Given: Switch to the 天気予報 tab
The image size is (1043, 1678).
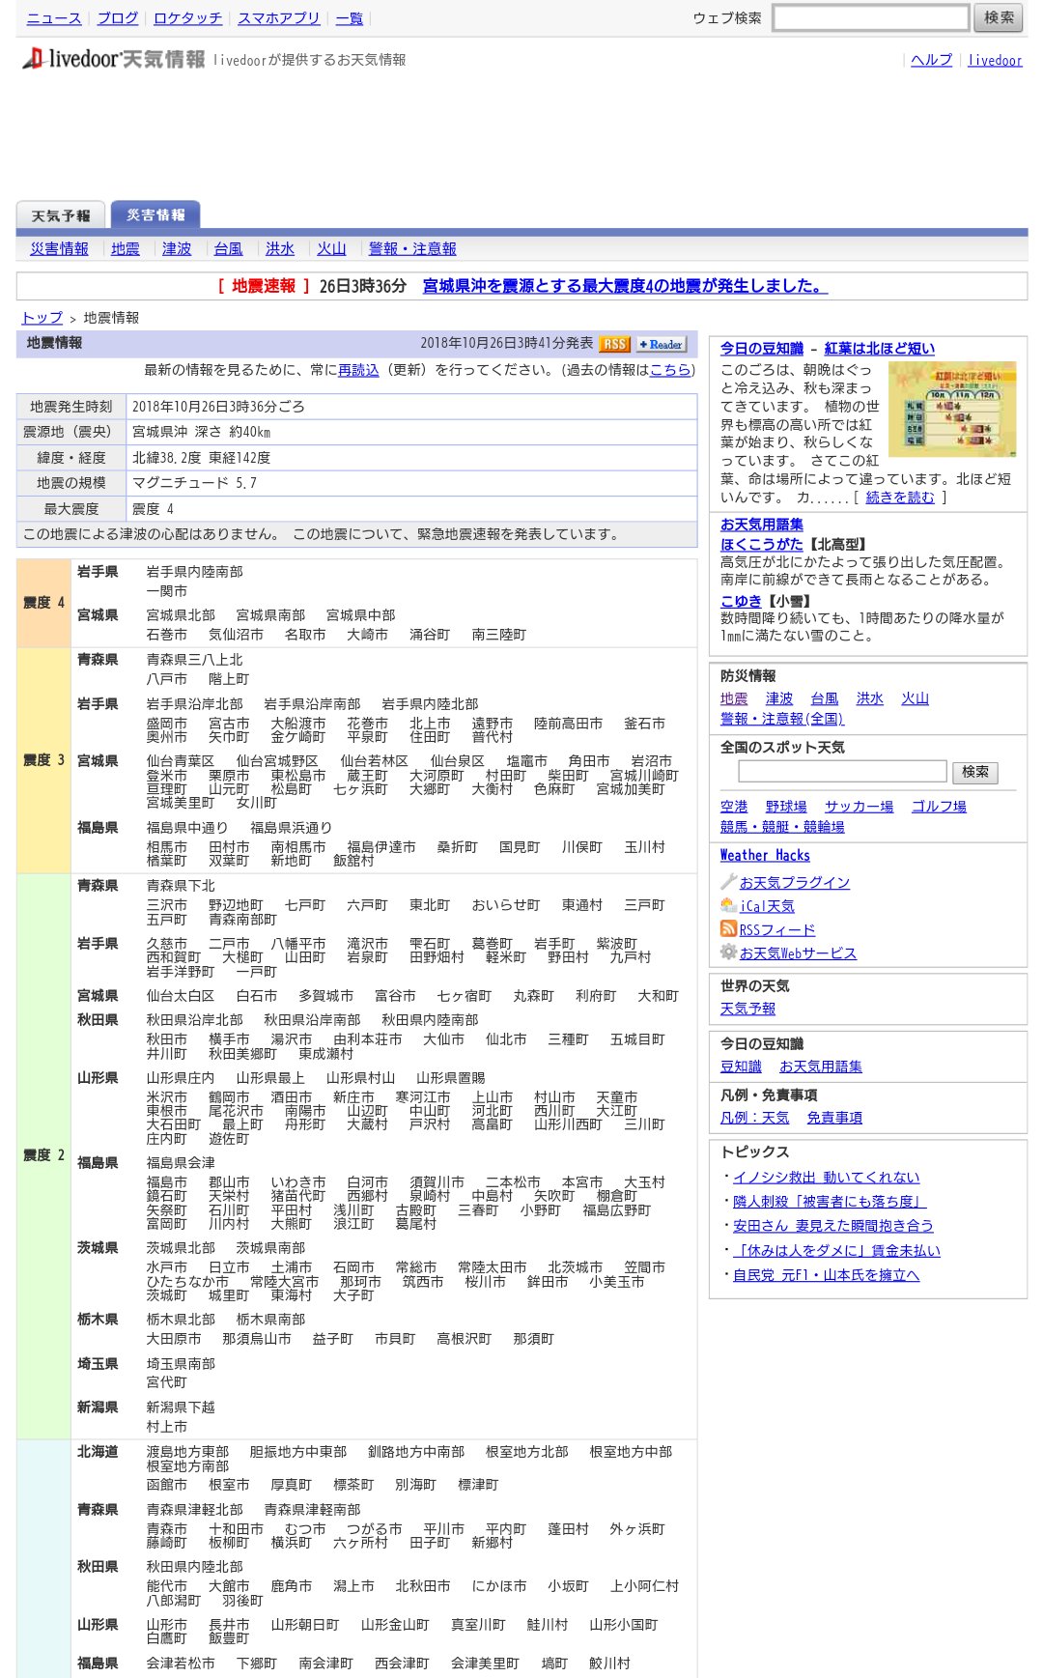Looking at the screenshot, I should (61, 215).
